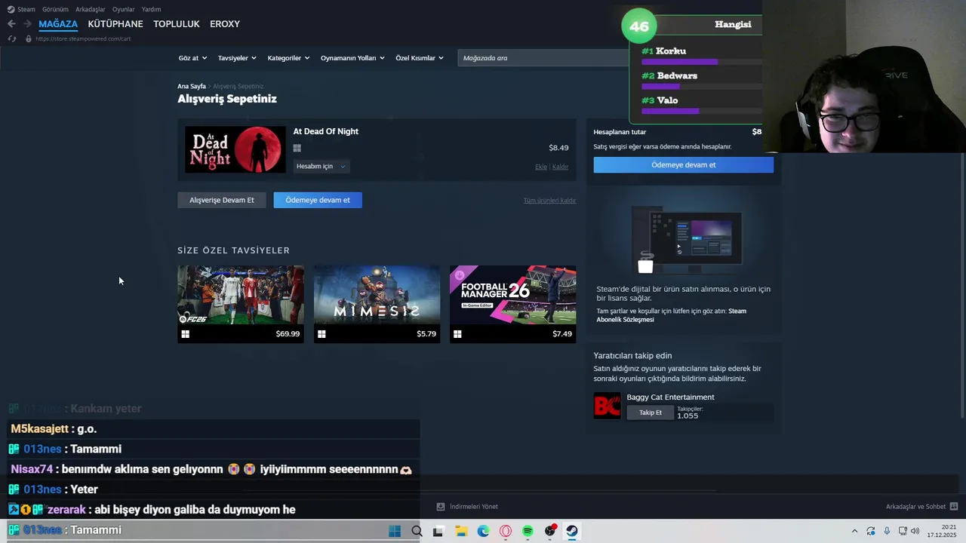Open the Ana Sayfa breadcrumb link
966x543 pixels.
click(x=192, y=87)
